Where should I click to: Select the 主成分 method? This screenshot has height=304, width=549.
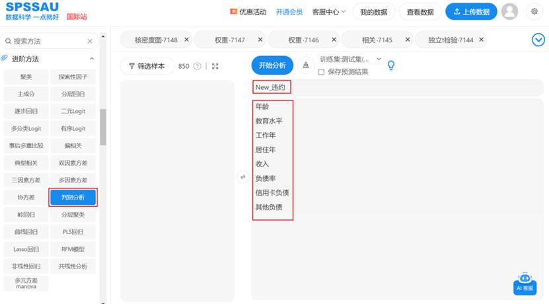[x=26, y=94]
